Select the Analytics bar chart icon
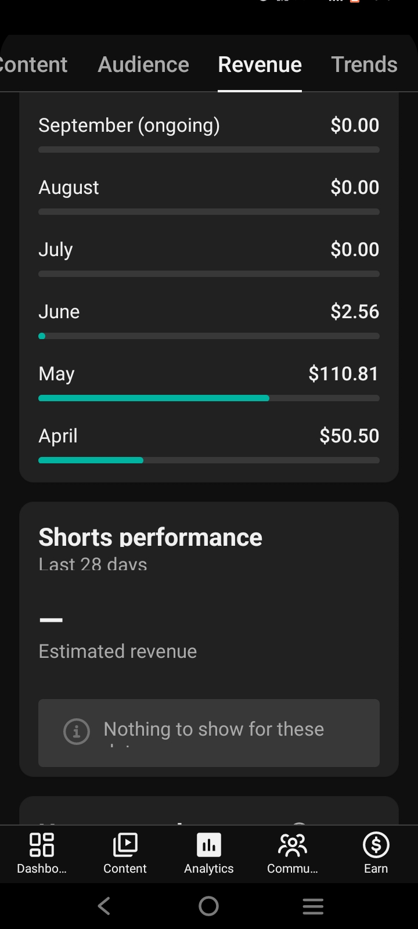Screen dimensions: 418x929 pyautogui.click(x=209, y=845)
